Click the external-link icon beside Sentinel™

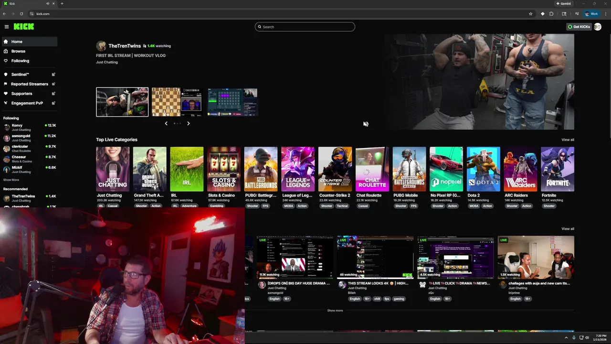click(53, 75)
